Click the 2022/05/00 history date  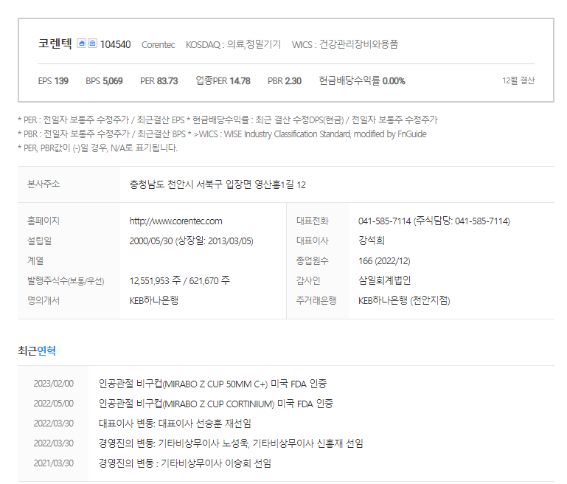pos(54,404)
